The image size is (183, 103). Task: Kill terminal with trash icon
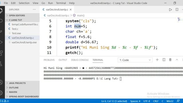coord(170,60)
